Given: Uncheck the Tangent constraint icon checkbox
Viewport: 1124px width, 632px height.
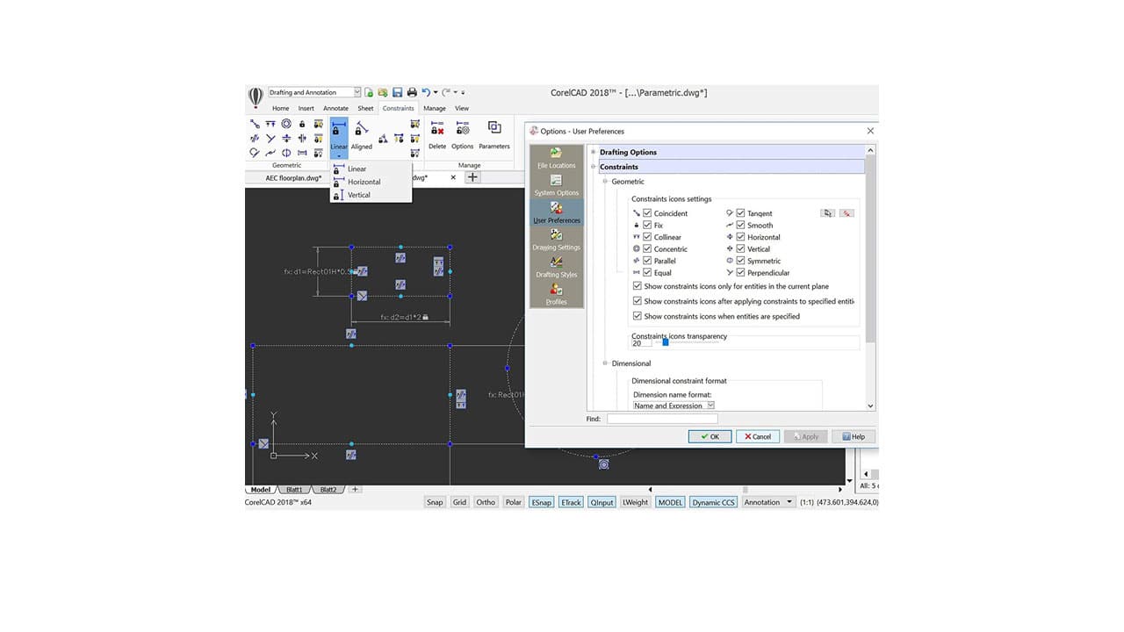Looking at the screenshot, I should [740, 212].
